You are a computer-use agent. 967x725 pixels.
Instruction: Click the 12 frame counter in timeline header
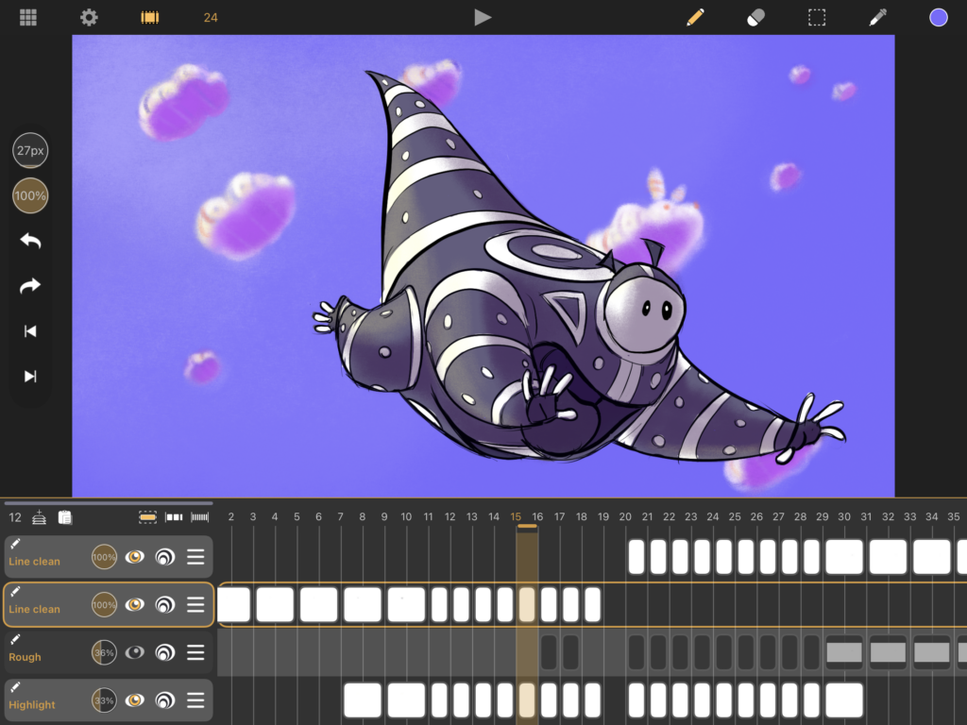coord(15,518)
